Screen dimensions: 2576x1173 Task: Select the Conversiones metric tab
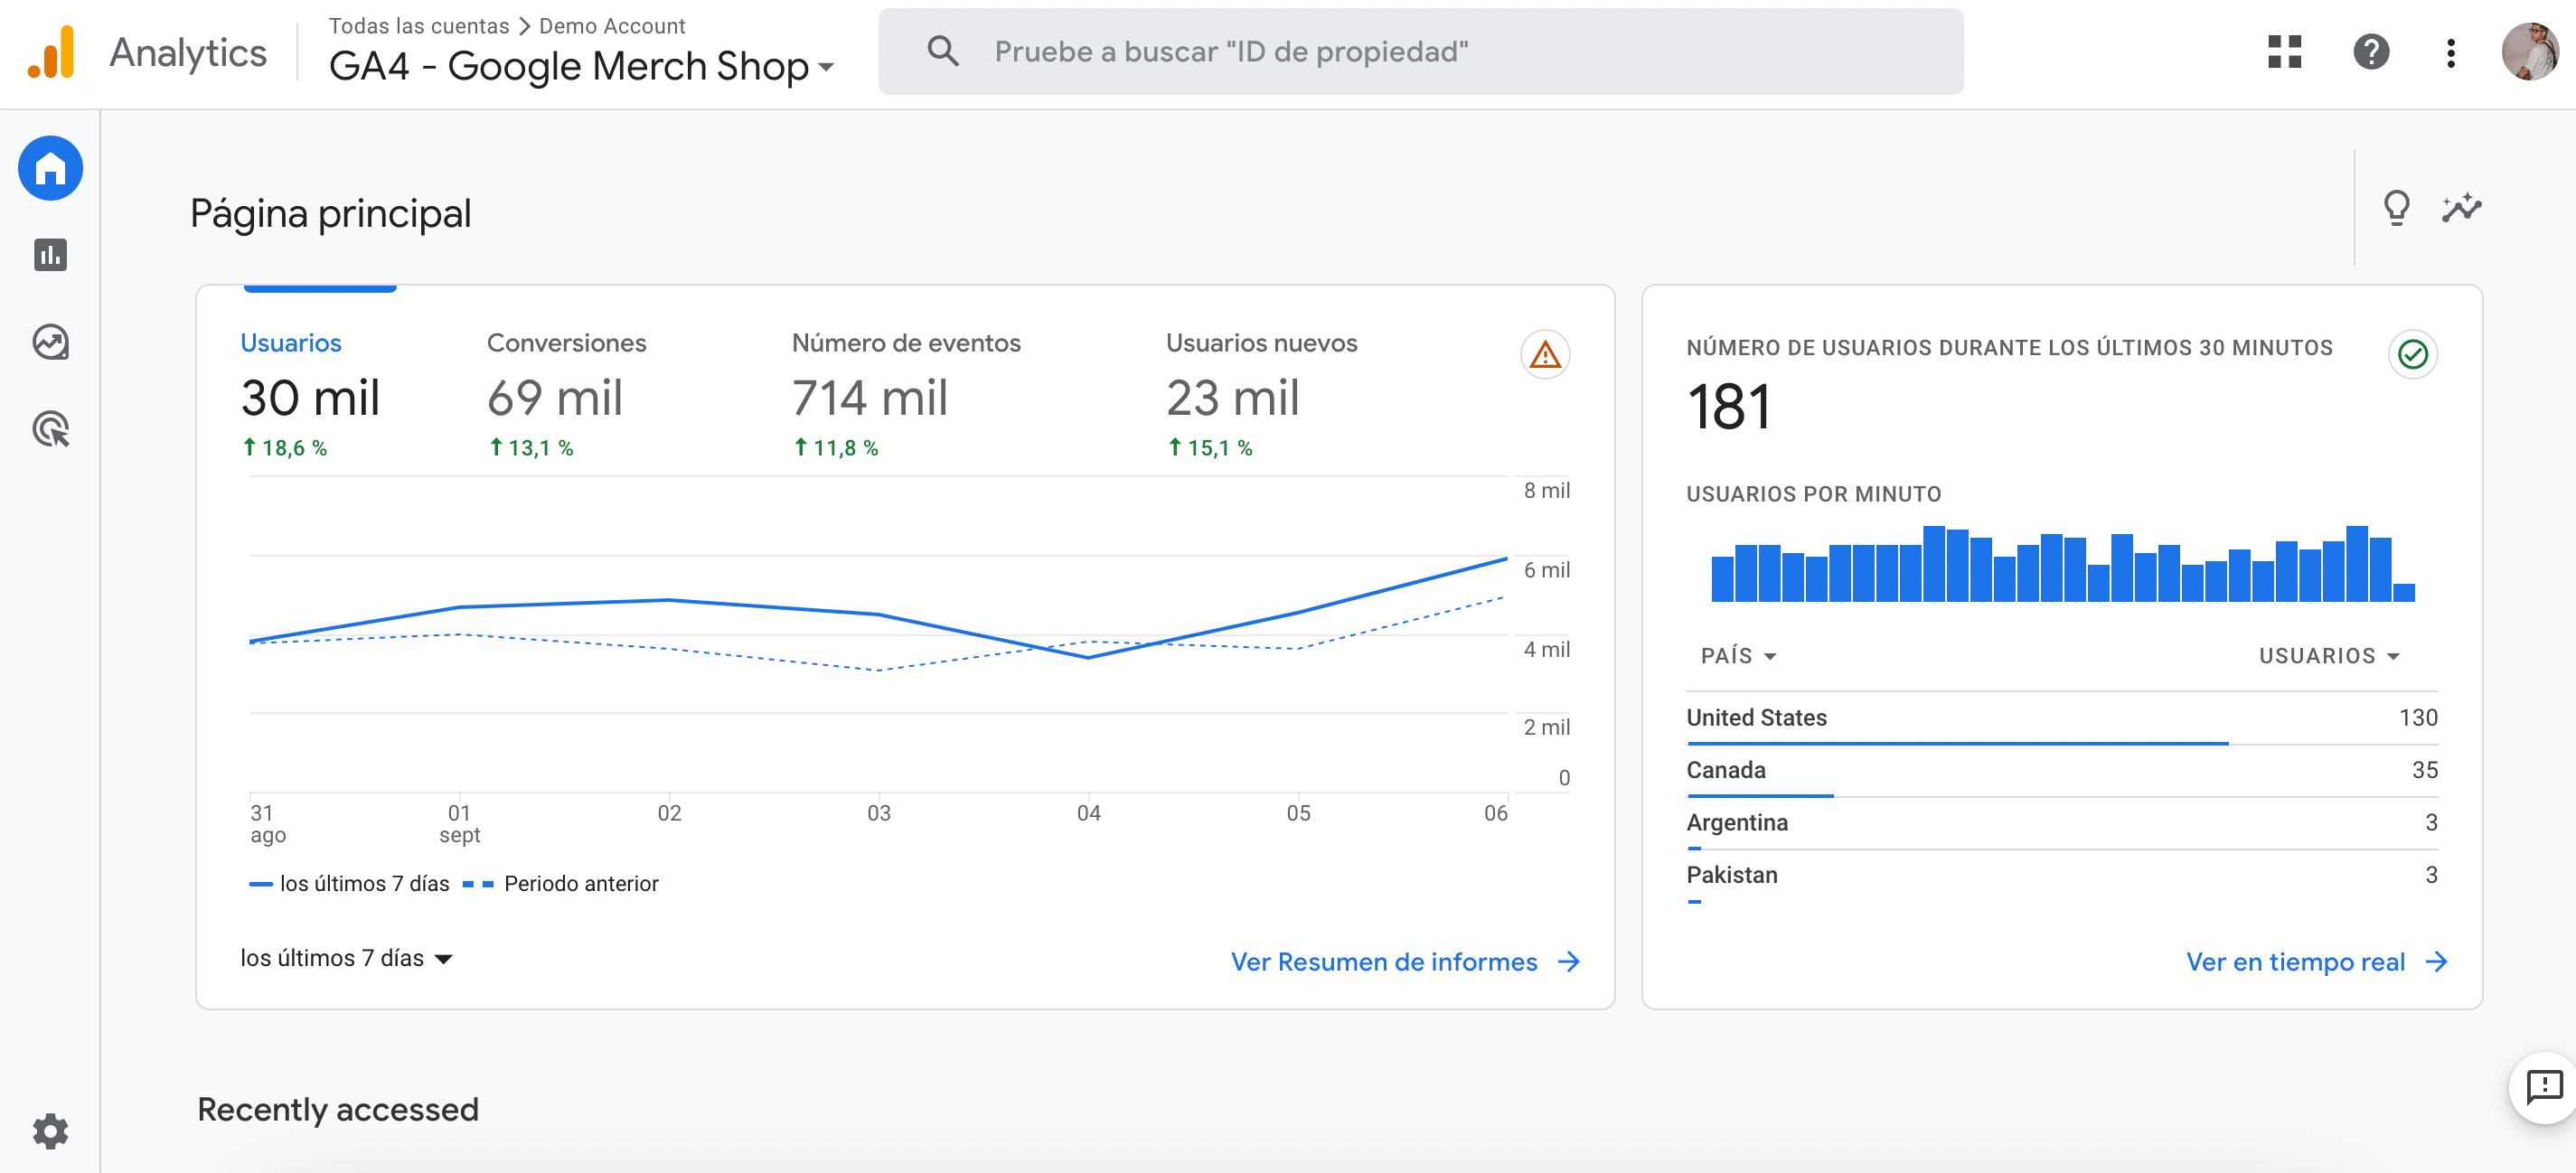(x=566, y=397)
